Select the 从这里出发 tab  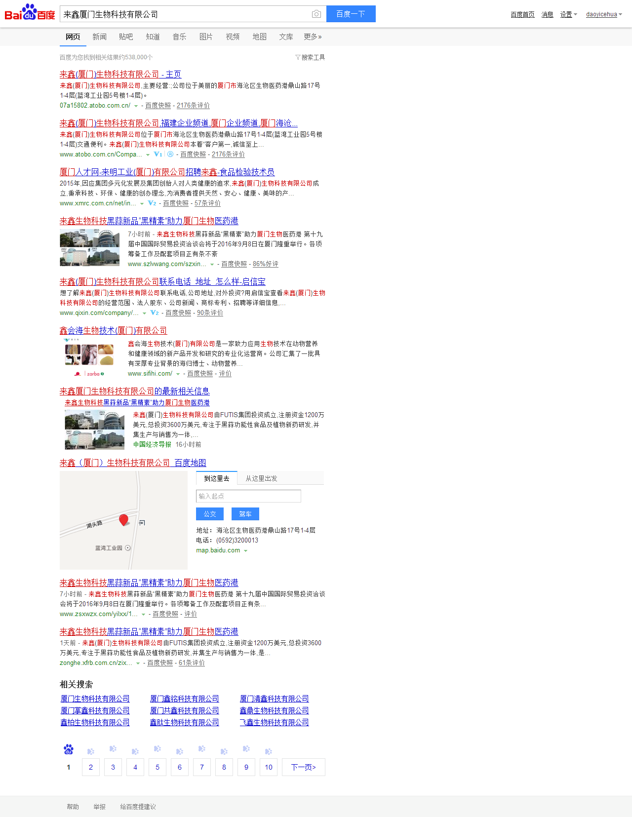click(261, 478)
